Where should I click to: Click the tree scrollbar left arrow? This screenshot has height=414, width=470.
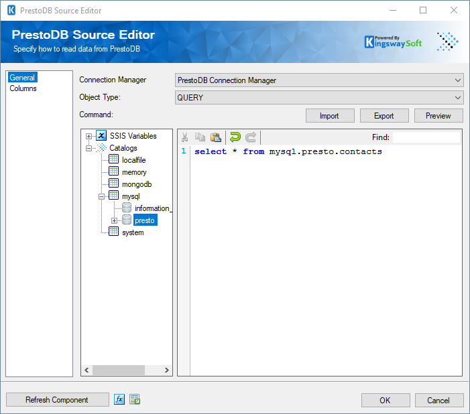86,370
